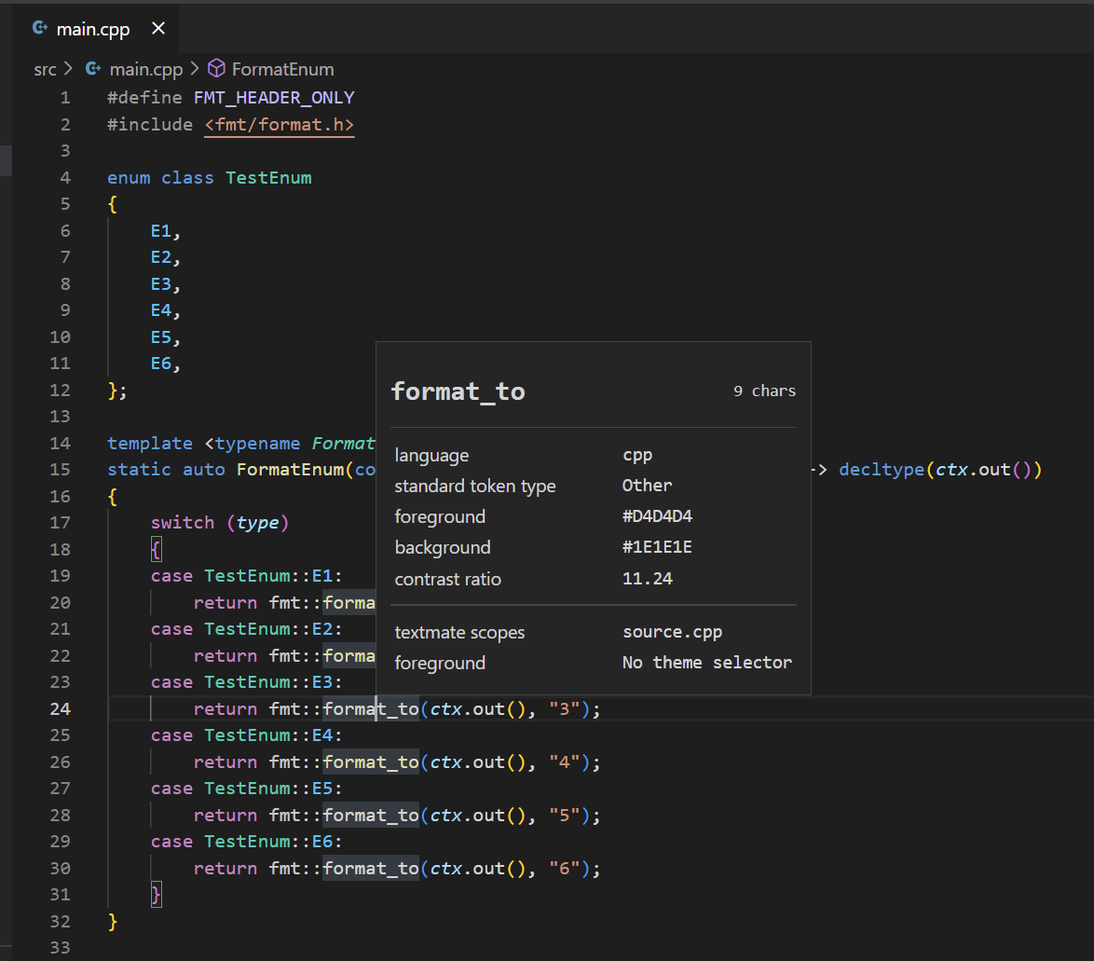Open main.cpp breadcrumb item

point(145,69)
